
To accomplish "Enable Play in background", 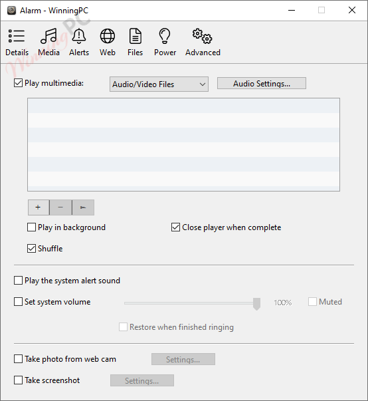I will (31, 227).
